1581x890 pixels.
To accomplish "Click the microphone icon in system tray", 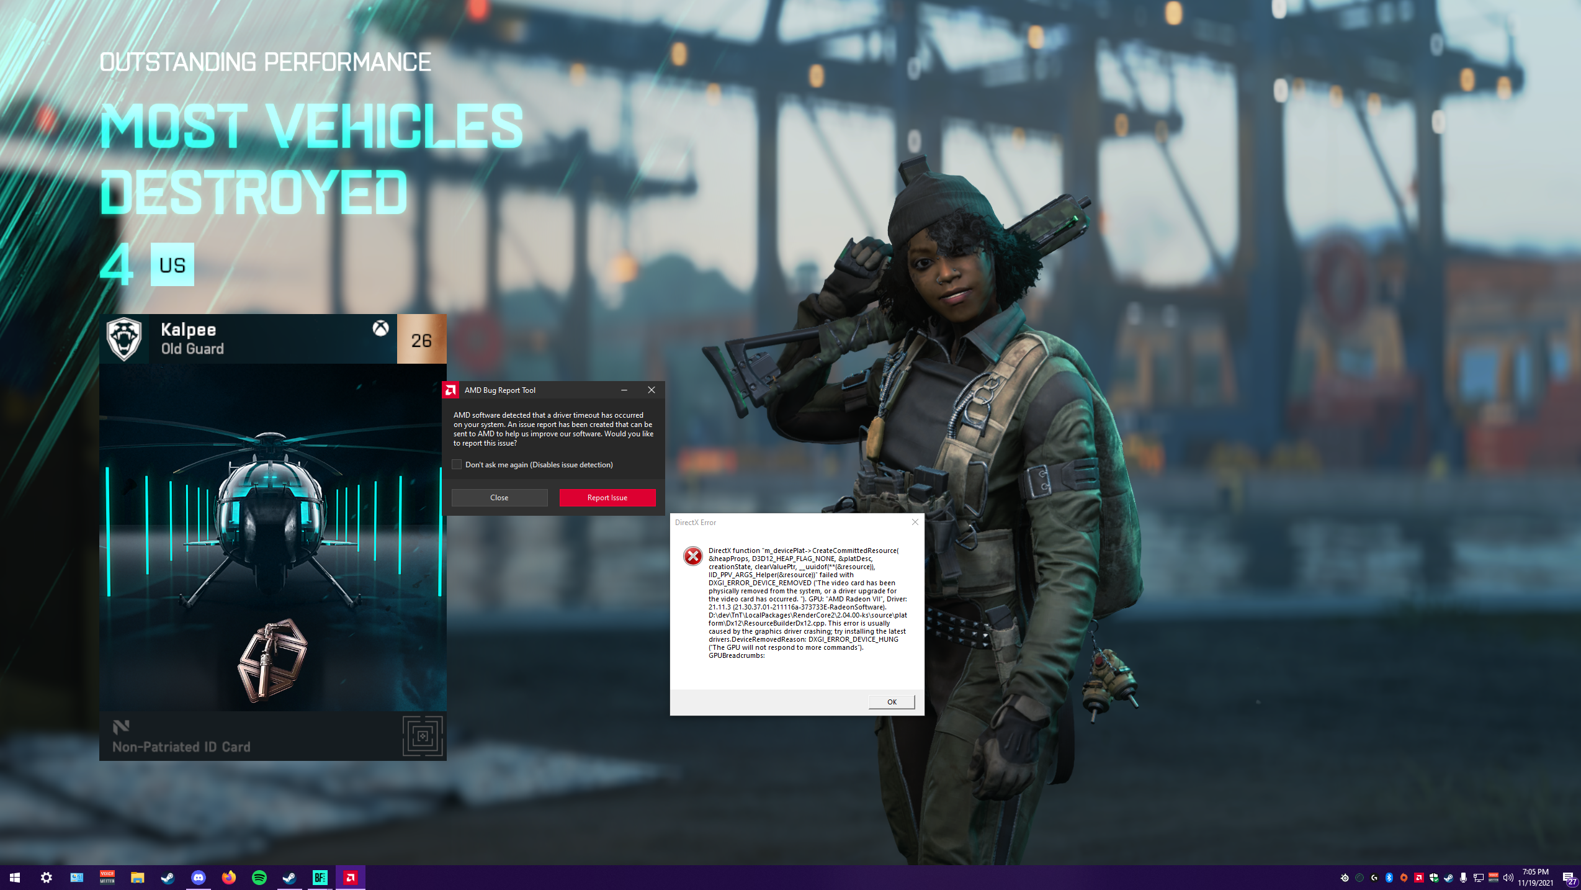I will coord(1464,877).
